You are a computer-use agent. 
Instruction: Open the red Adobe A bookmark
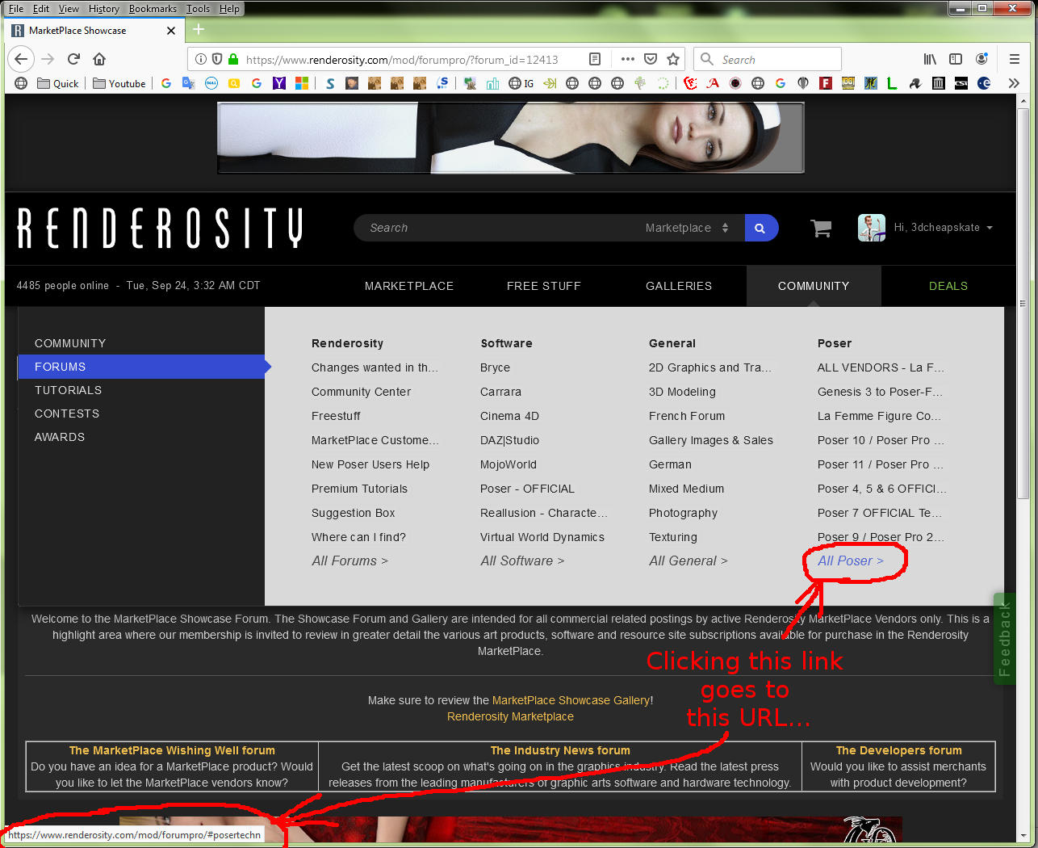[x=713, y=83]
